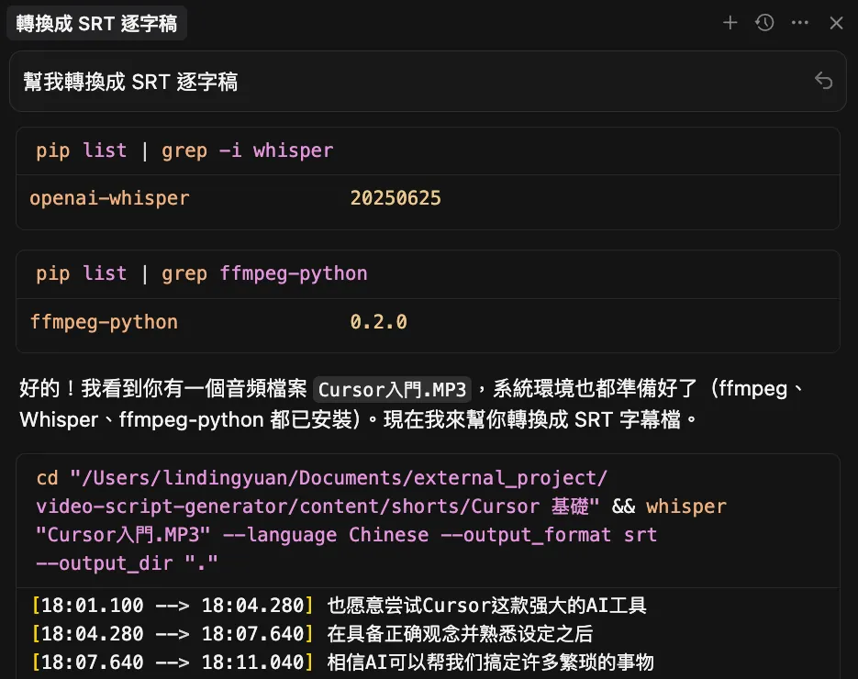Image resolution: width=858 pixels, height=679 pixels.
Task: Click the inline code Cursor入門.MP3
Action: [x=393, y=390]
